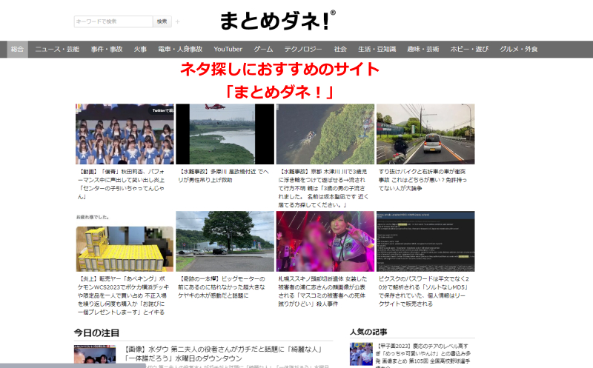Viewport: 593px width, 368px height.
Task: Click the horizontal scrollbar at page bottom
Action: point(73,366)
